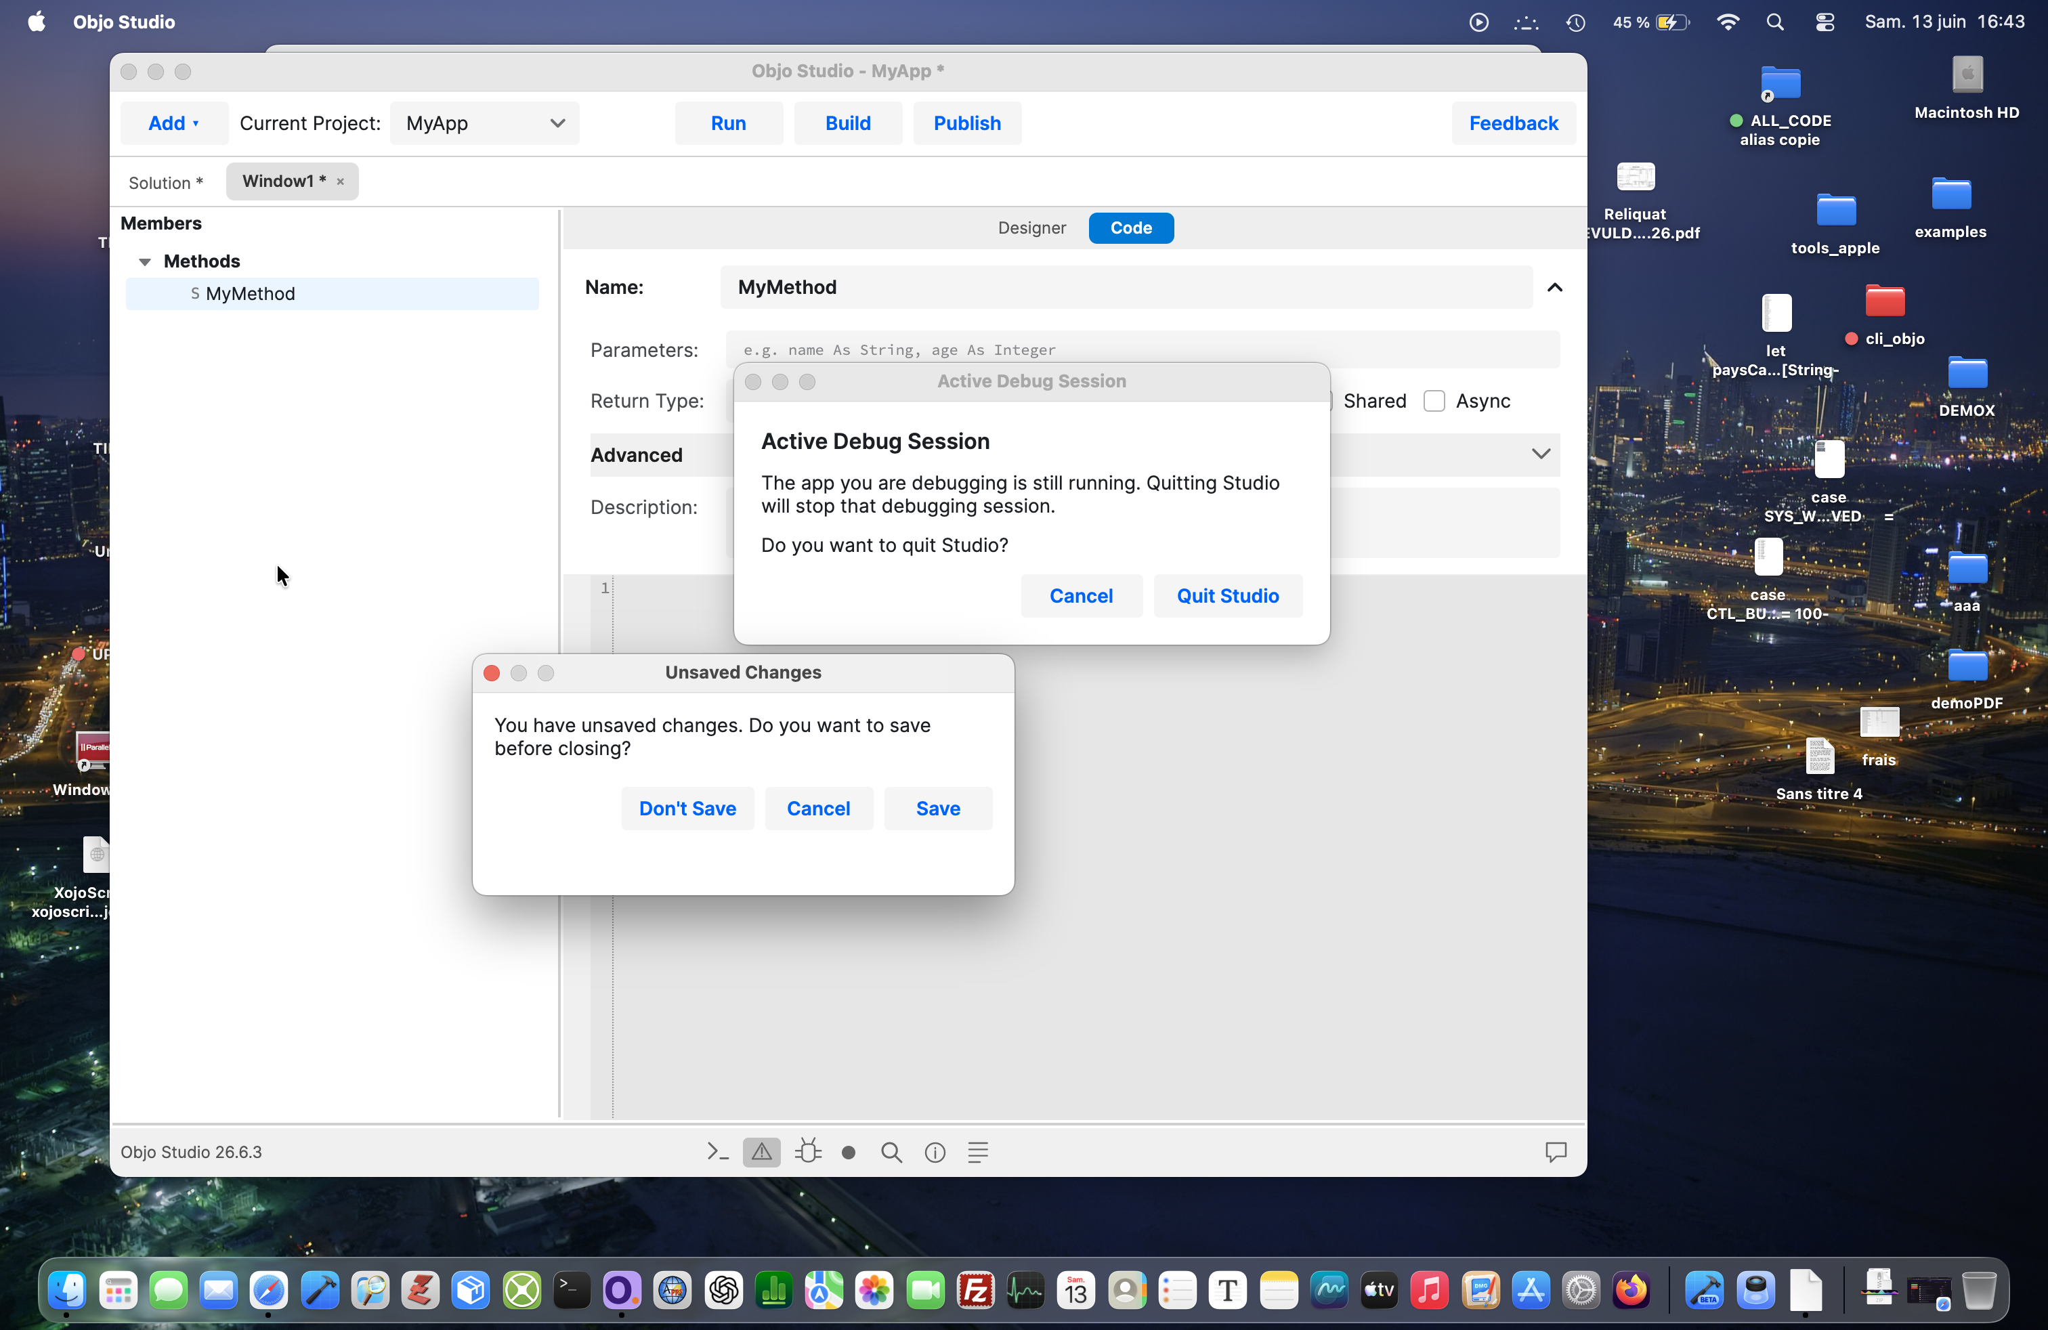Open the log lines panel icon

pyautogui.click(x=979, y=1152)
